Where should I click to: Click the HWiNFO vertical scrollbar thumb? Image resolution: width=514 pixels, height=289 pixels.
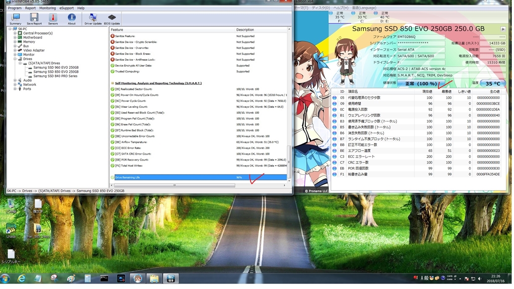point(289,162)
